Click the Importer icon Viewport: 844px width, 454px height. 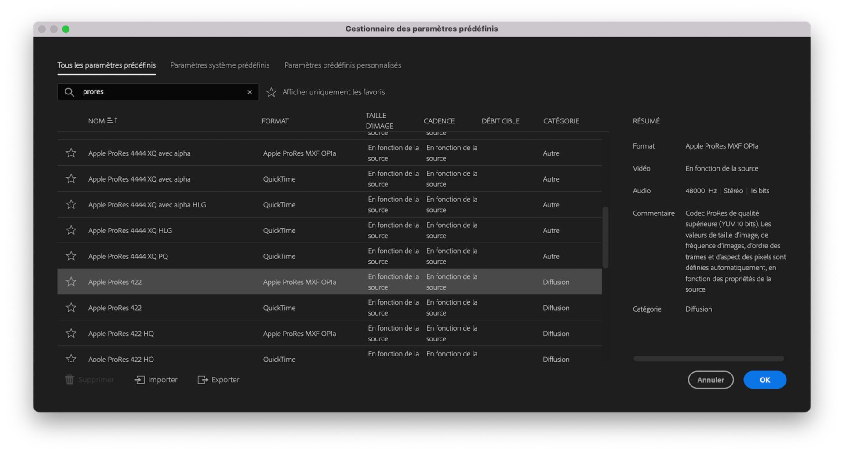click(x=139, y=379)
